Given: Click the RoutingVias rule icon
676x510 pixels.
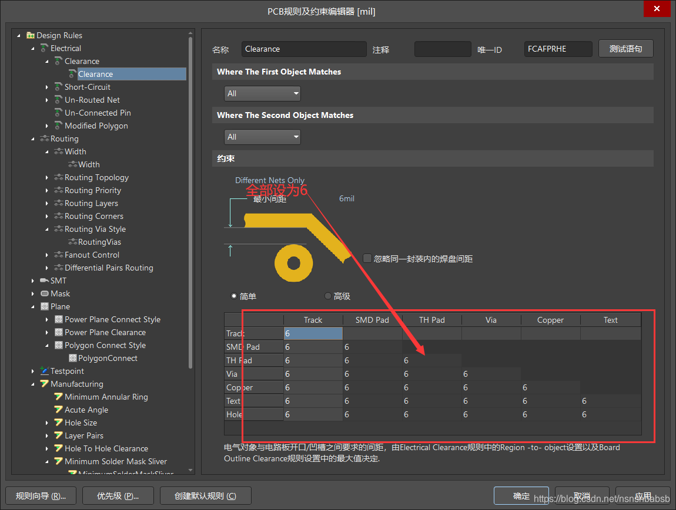Looking at the screenshot, I should coord(73,242).
